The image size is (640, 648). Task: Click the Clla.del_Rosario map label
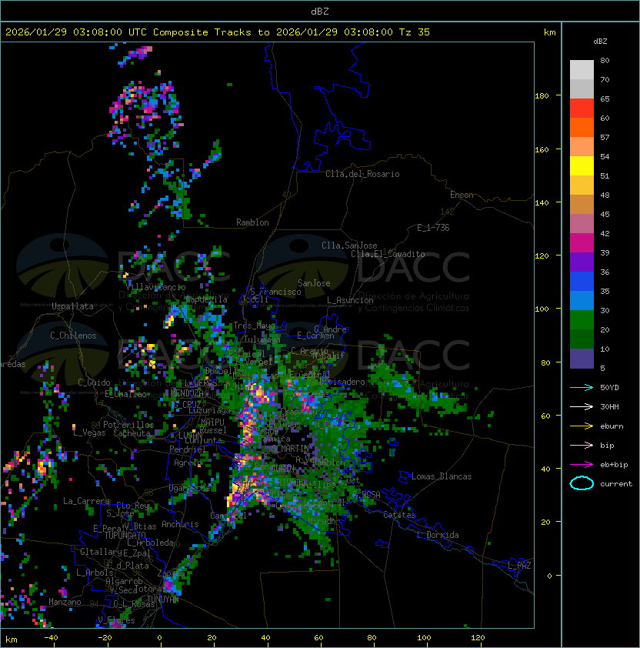pos(362,174)
